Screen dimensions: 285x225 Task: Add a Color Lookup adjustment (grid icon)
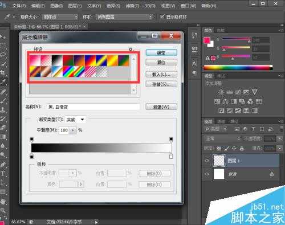point(259,101)
